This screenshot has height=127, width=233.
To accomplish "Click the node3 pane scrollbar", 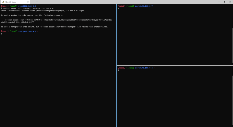I will pyautogui.click(x=232, y=100).
